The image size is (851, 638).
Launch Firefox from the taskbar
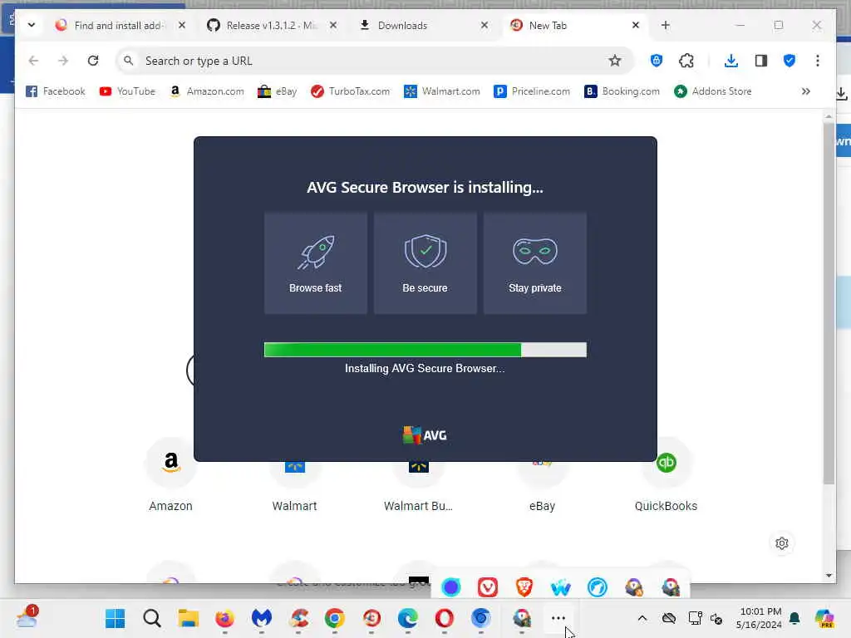224,618
